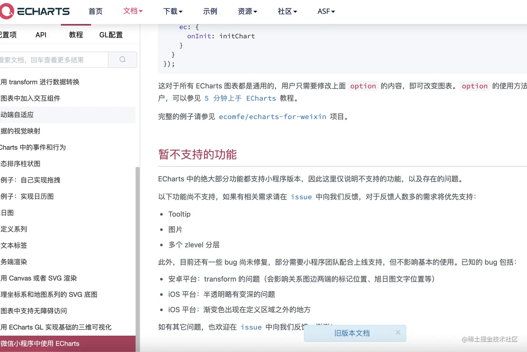Click the 多个 zlevel 分层 bullet item

[194, 245]
